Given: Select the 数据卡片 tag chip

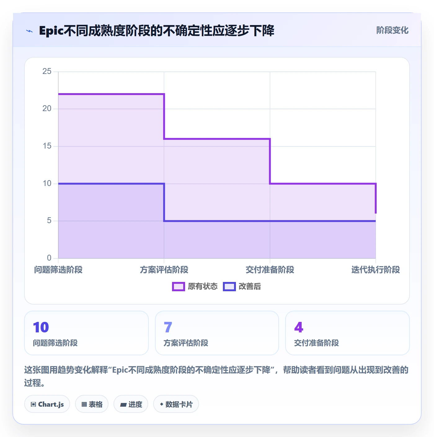Looking at the screenshot, I should click(176, 404).
